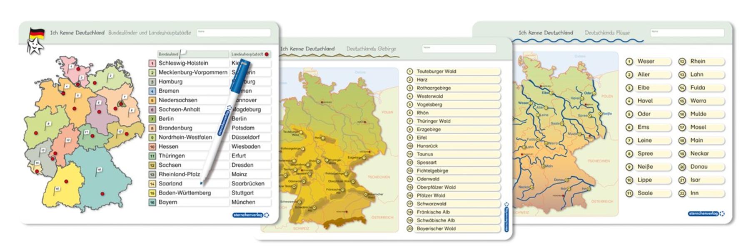The image size is (751, 249).
Task: Click the red dot beside Landeshauptstadt header
Action: pyautogui.click(x=267, y=54)
